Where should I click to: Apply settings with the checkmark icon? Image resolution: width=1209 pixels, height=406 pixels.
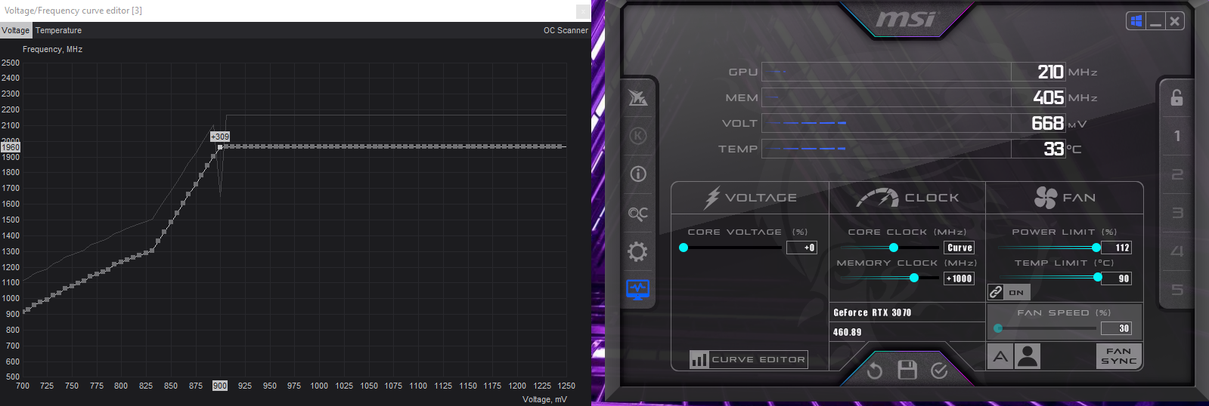coord(939,371)
